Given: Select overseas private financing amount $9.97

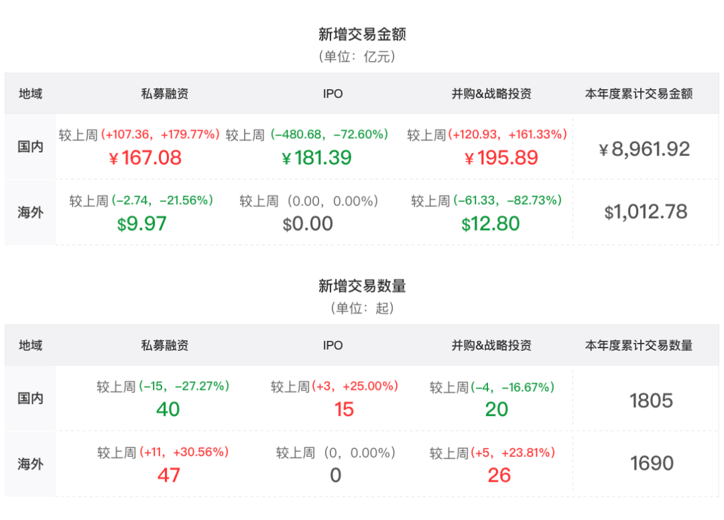Looking at the screenshot, I should click(x=141, y=223).
